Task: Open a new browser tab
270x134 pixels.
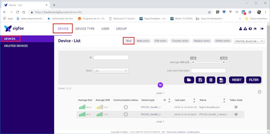Action: pos(54,5)
